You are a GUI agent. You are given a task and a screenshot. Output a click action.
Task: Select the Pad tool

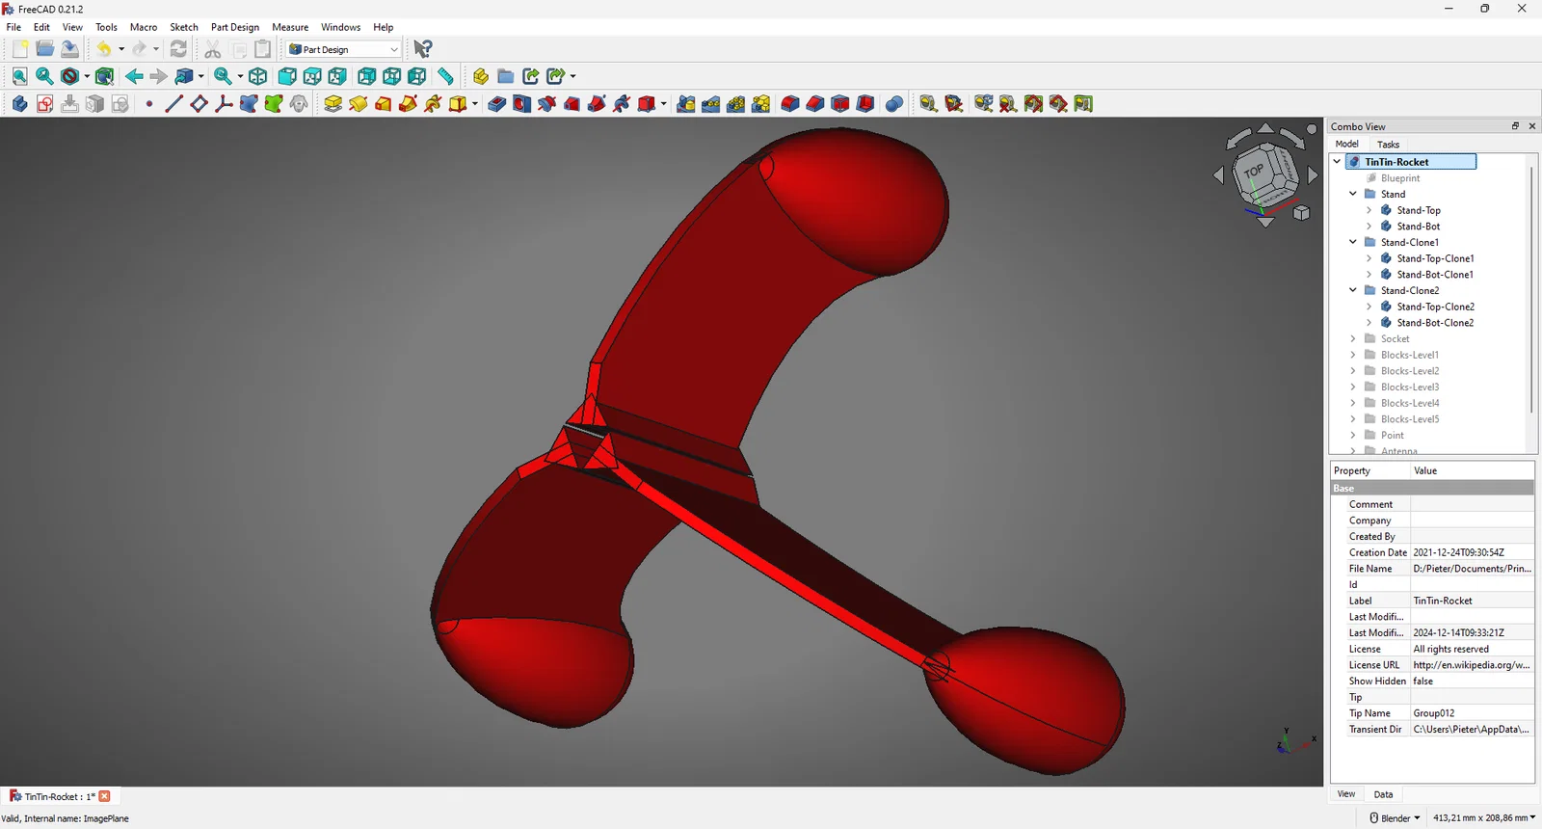pyautogui.click(x=333, y=104)
